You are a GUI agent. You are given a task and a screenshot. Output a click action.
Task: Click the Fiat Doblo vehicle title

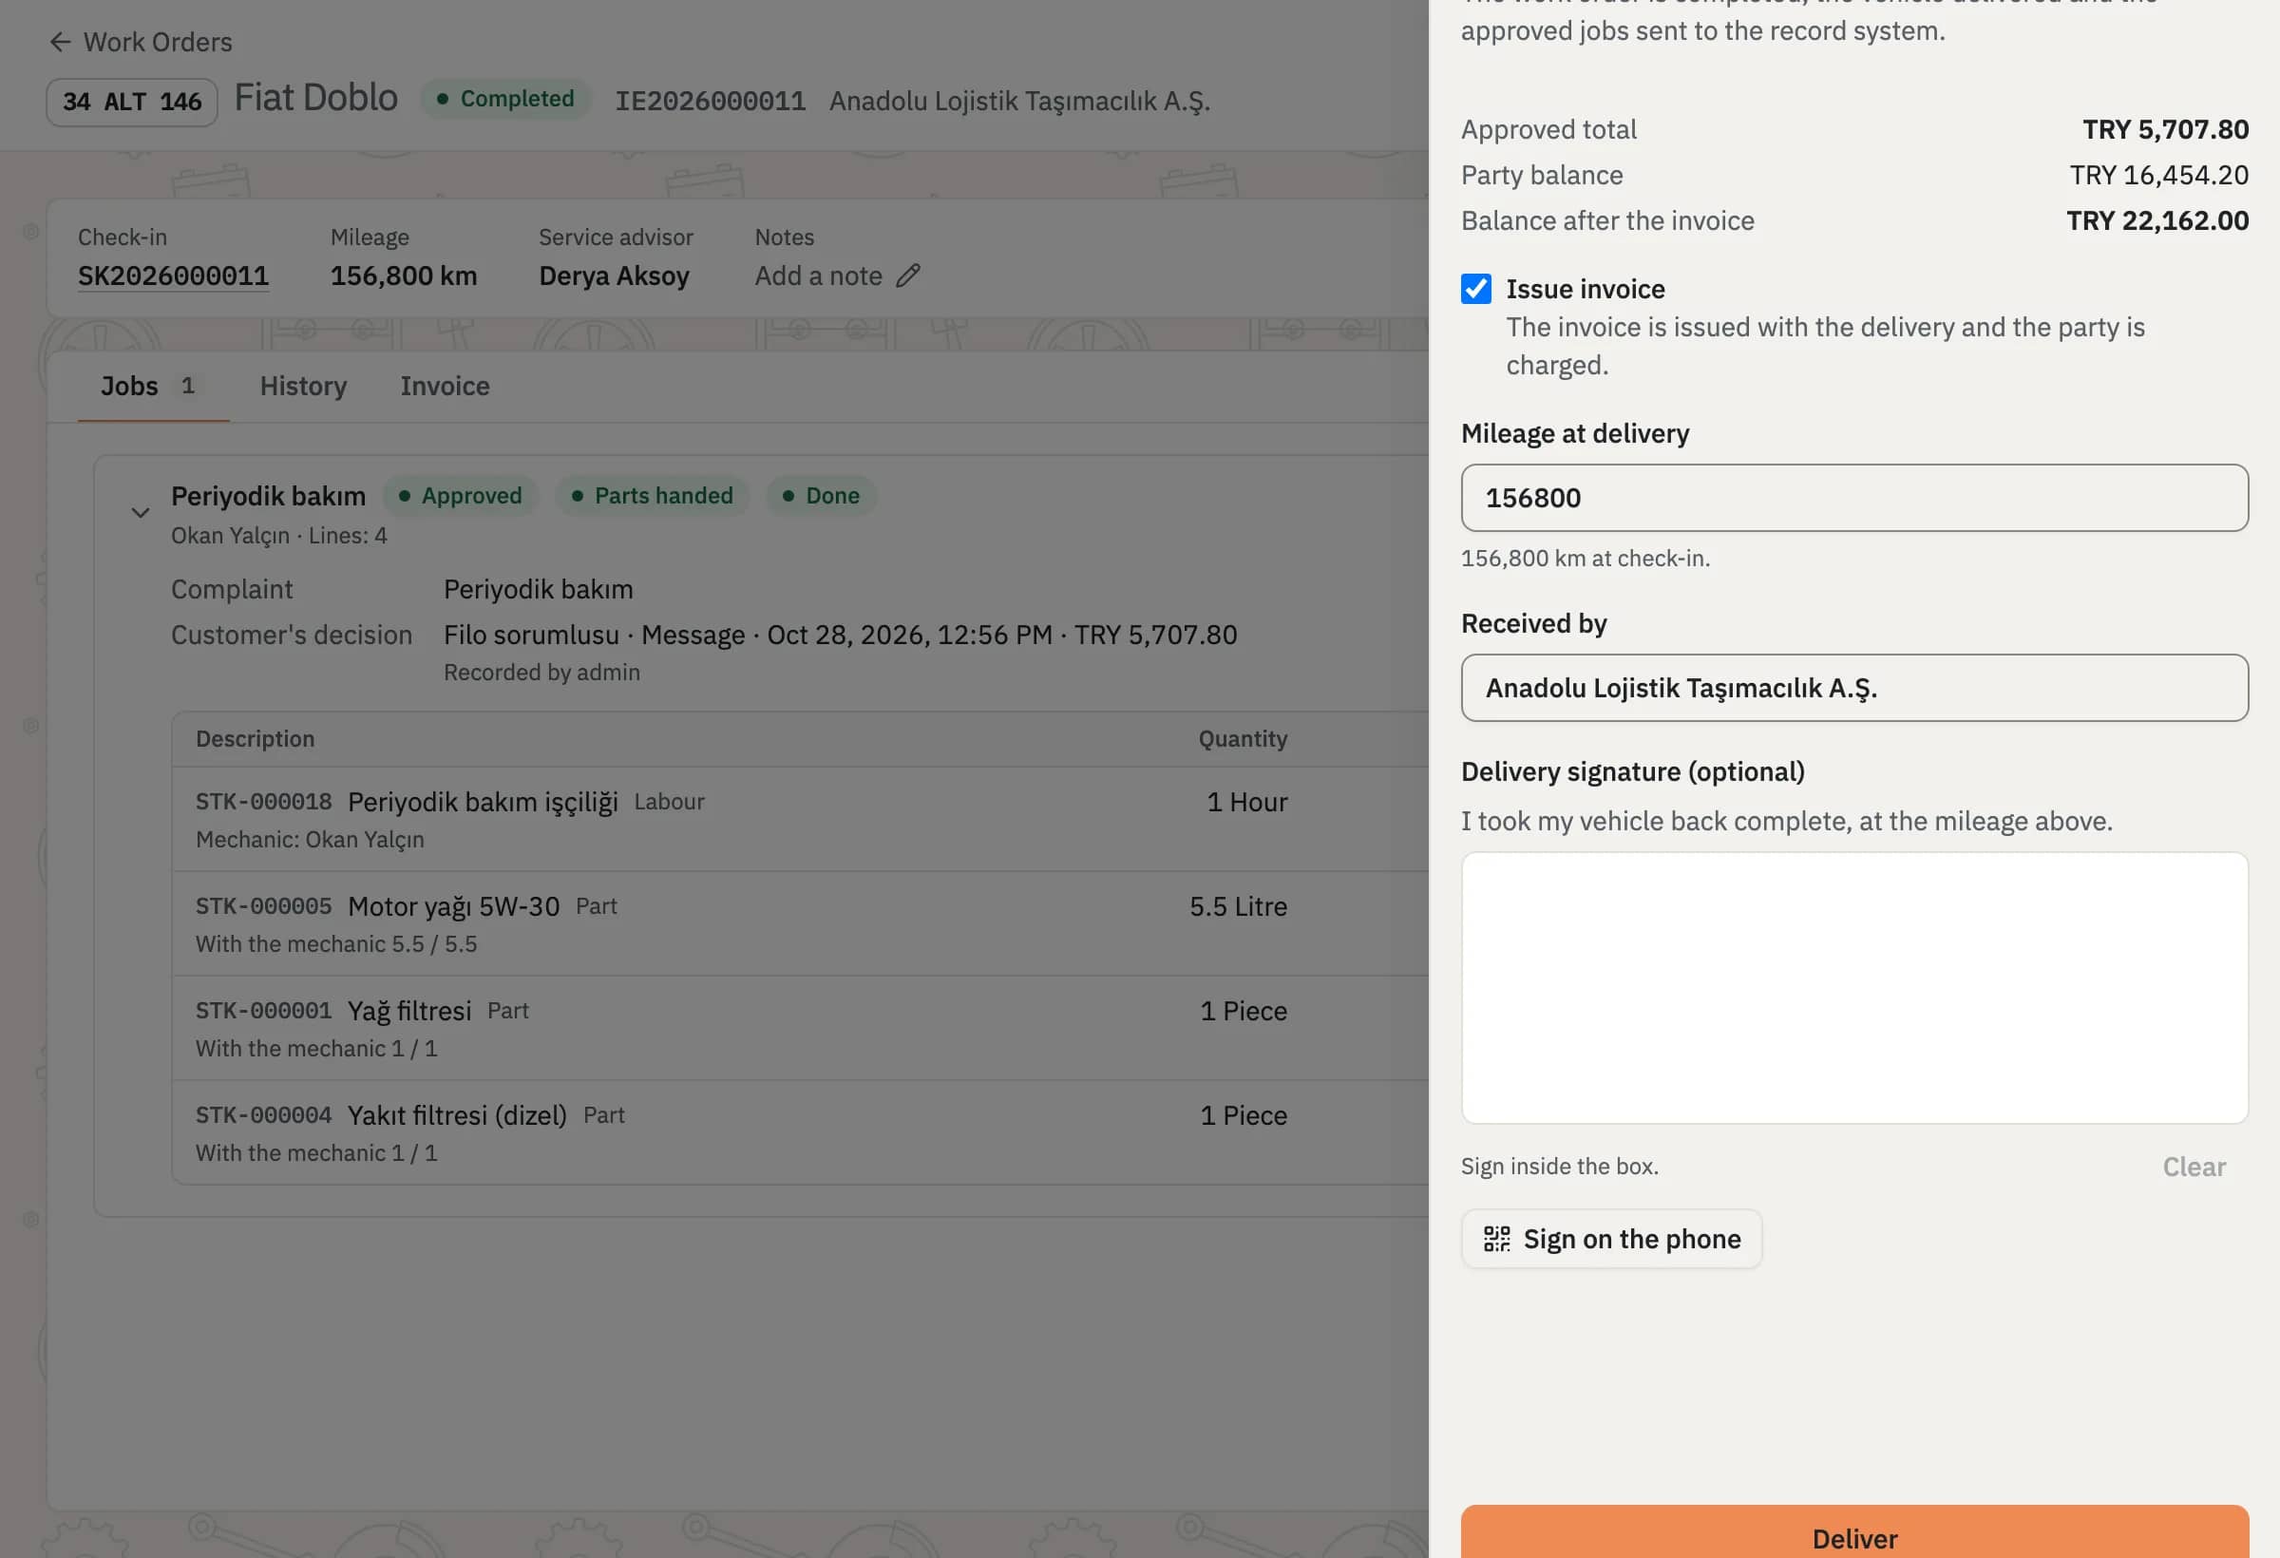coord(316,98)
